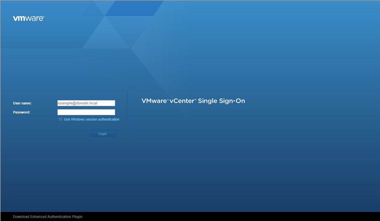Focus the User name input field
Viewport: 380px width, 221px height.
click(86, 103)
